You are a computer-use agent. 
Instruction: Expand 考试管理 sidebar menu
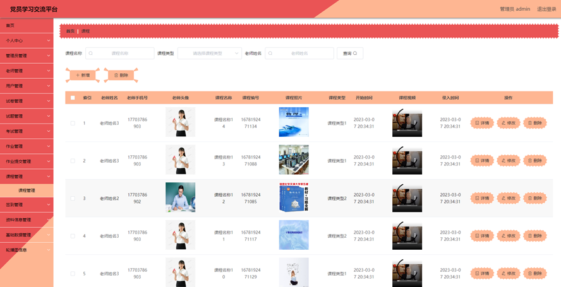tap(27, 131)
